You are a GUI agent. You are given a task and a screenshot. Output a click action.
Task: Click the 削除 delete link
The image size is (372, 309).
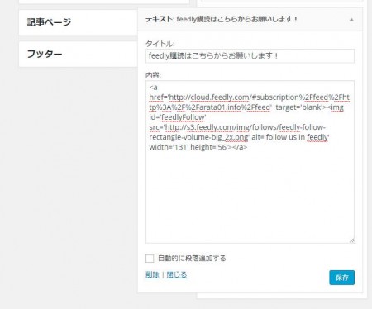click(152, 274)
